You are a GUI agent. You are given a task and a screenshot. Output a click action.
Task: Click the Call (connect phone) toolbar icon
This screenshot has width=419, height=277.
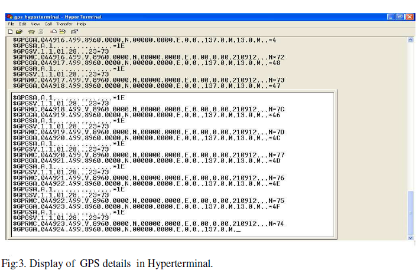coord(31,32)
